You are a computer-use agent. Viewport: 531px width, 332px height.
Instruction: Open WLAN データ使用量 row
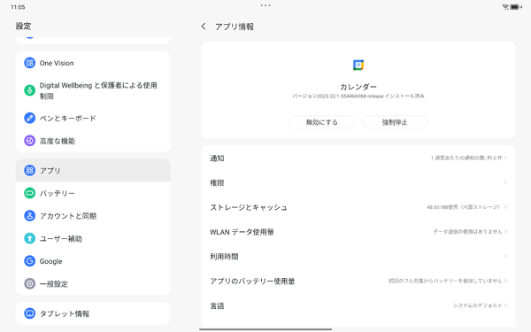pyautogui.click(x=358, y=232)
